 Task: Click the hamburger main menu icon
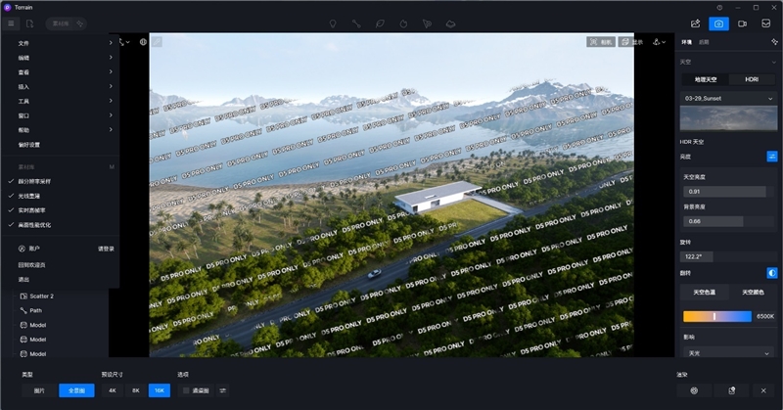(11, 23)
